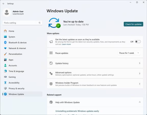Select Bluetooth & devices category

point(22,42)
